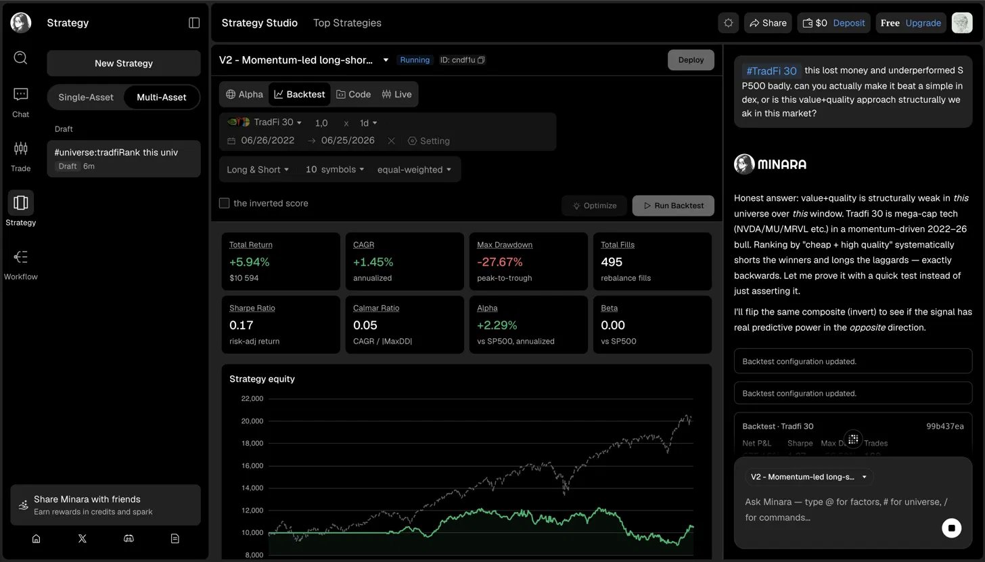Switch to the Top Strategies tab
The width and height of the screenshot is (985, 562).
point(347,23)
